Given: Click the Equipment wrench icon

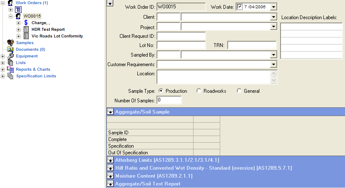Looking at the screenshot, I should click(11, 56).
